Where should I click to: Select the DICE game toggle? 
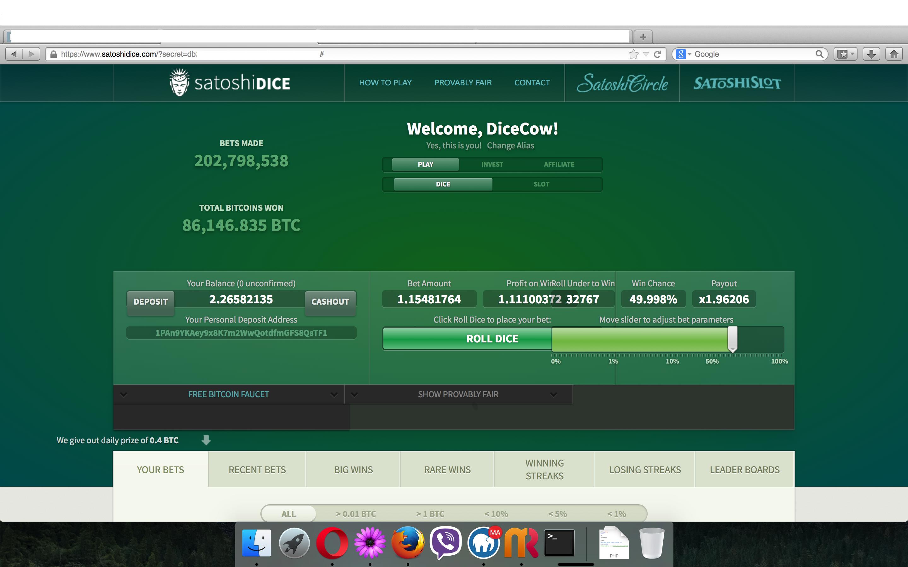[443, 184]
